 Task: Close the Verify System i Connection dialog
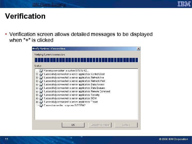138,49
